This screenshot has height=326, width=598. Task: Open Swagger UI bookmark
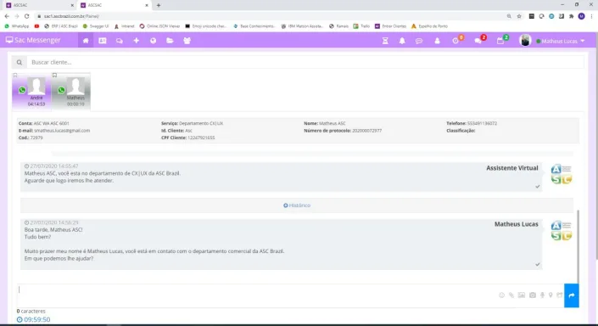pyautogui.click(x=96, y=26)
